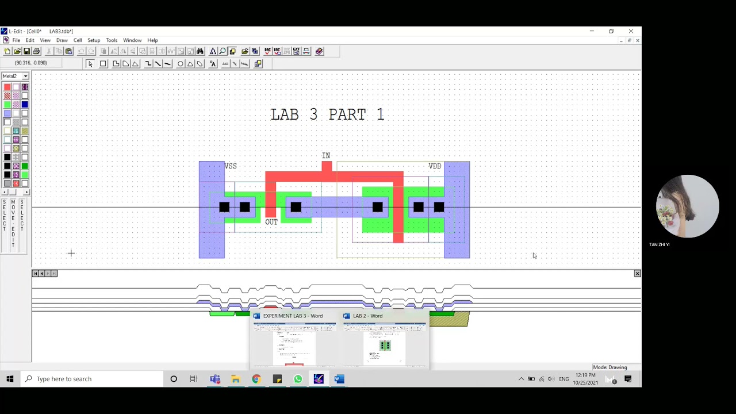Open the Draw menu
The height and width of the screenshot is (414, 736).
[x=62, y=40]
